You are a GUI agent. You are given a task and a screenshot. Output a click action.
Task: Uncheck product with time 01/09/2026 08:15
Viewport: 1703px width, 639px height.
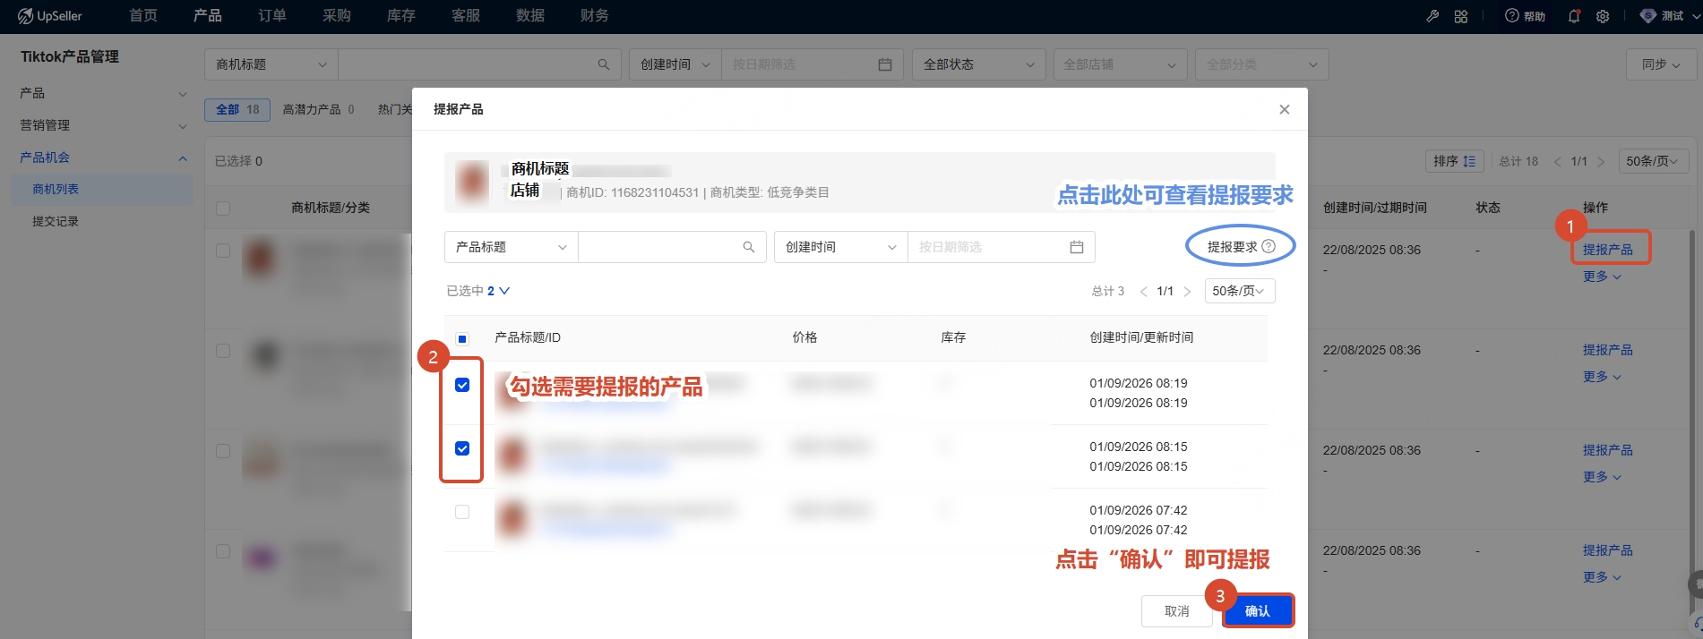coord(462,448)
